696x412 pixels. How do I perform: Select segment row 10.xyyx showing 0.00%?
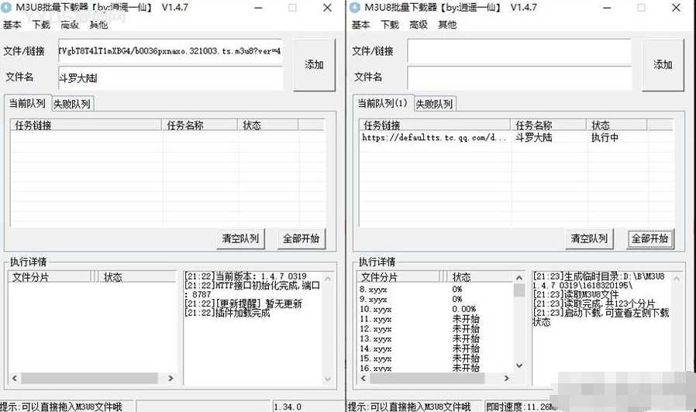pyautogui.click(x=436, y=309)
